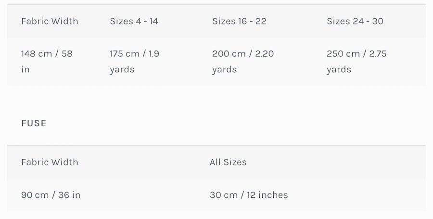This screenshot has width=433, height=219.
Task: Click the 250 cm / 2.75 value
Action: tap(357, 53)
